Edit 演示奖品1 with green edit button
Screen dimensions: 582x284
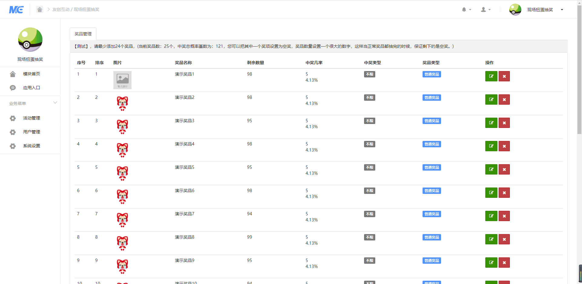tap(491, 76)
